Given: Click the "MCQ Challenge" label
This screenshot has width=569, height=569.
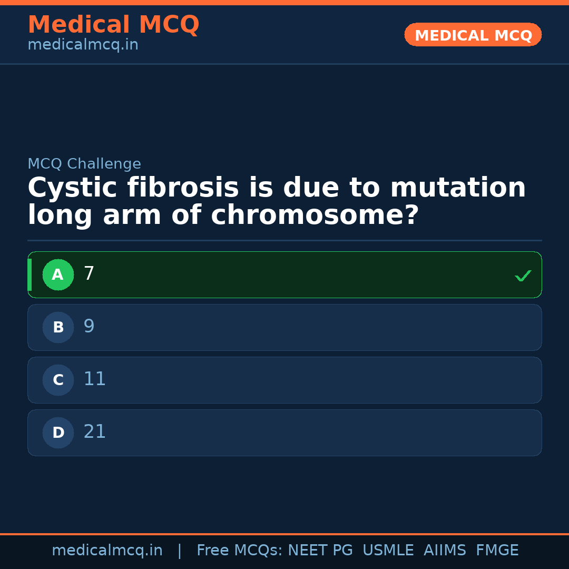Looking at the screenshot, I should [84, 164].
